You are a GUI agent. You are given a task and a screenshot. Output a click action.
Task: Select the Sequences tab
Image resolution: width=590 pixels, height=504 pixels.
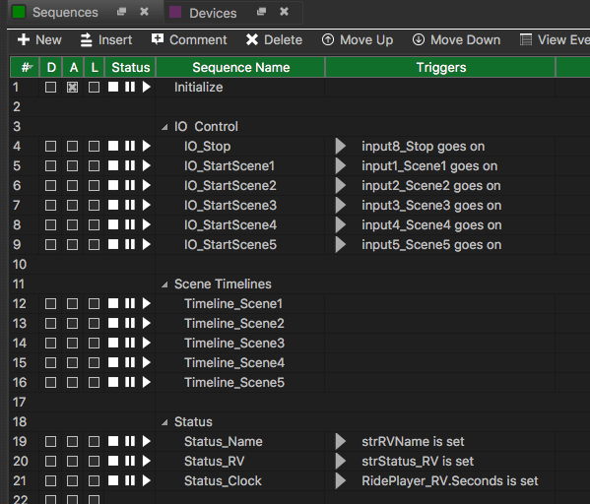tap(65, 13)
